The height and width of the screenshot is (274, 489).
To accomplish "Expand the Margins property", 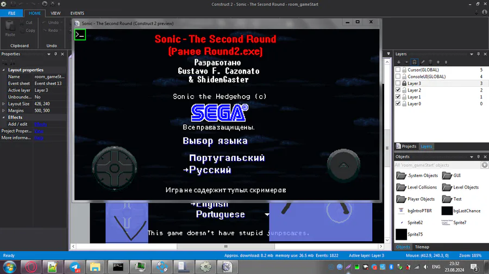I will point(3,110).
